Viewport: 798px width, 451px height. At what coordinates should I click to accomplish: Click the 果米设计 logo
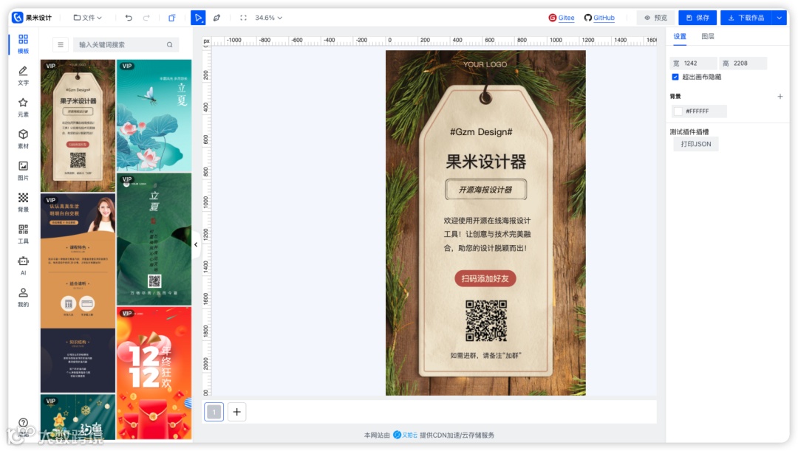[32, 18]
